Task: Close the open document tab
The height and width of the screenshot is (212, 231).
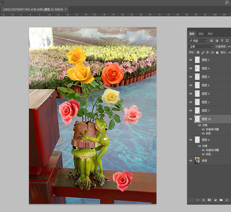Action: [66, 9]
